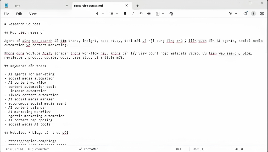Click the Ln 45, Col 61 status entry
Viewport: 268px width, 152px height.
(14, 149)
